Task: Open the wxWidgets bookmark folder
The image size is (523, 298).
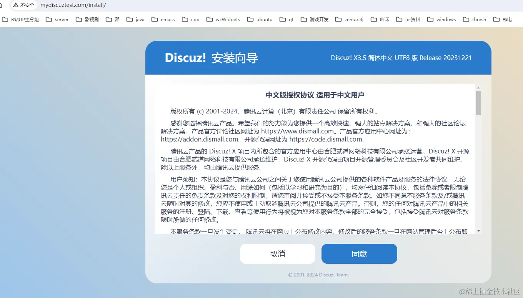Action: point(223,19)
